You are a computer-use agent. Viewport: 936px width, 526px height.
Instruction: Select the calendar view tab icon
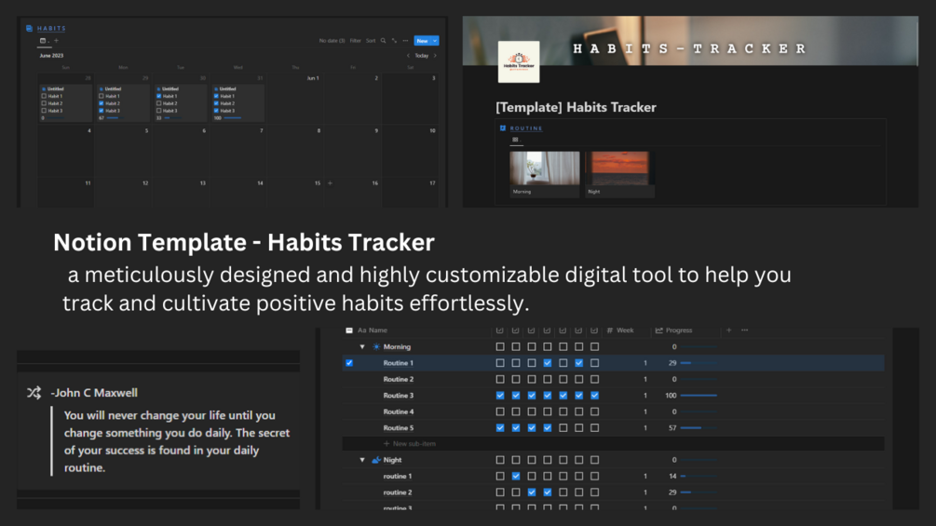pos(43,41)
